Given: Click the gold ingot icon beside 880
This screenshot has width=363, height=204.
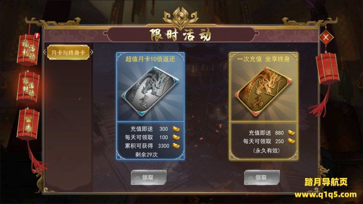Looking at the screenshot, I should tap(291, 133).
